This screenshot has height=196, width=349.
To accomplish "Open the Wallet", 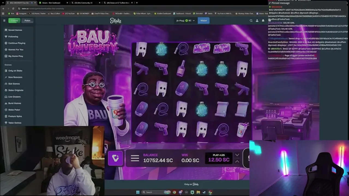I will pyautogui.click(x=204, y=21).
